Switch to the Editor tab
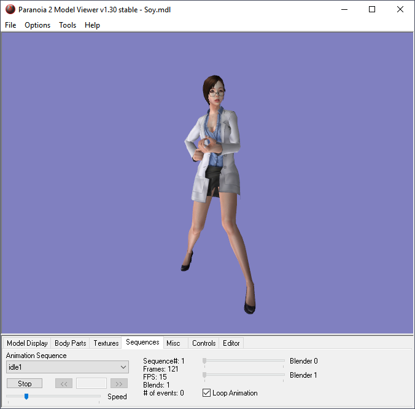This screenshot has height=409, width=415. [231, 343]
